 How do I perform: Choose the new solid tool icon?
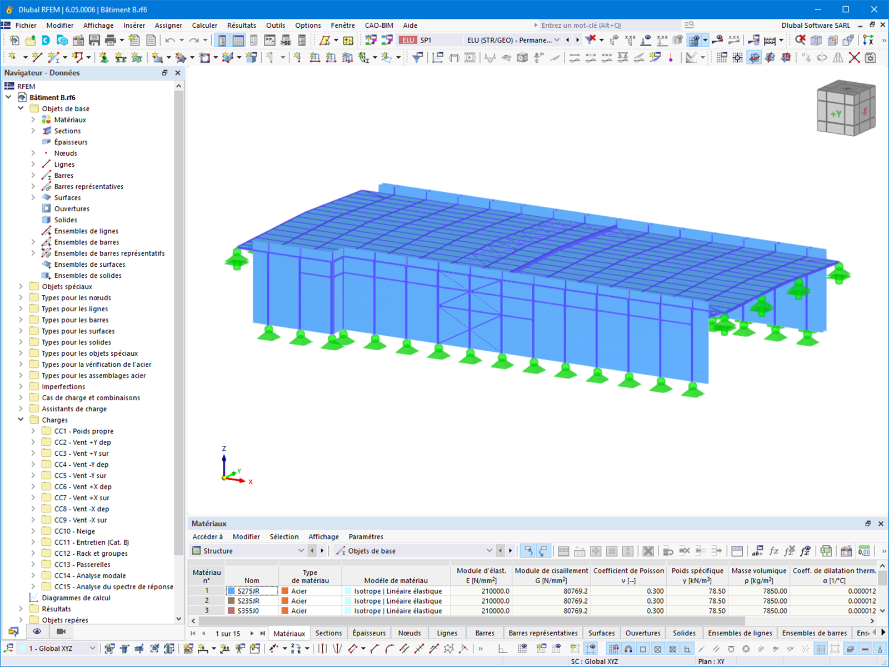252,57
